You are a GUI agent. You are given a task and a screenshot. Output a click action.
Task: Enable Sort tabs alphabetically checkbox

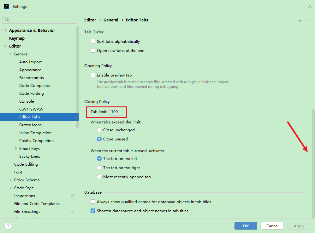point(93,41)
